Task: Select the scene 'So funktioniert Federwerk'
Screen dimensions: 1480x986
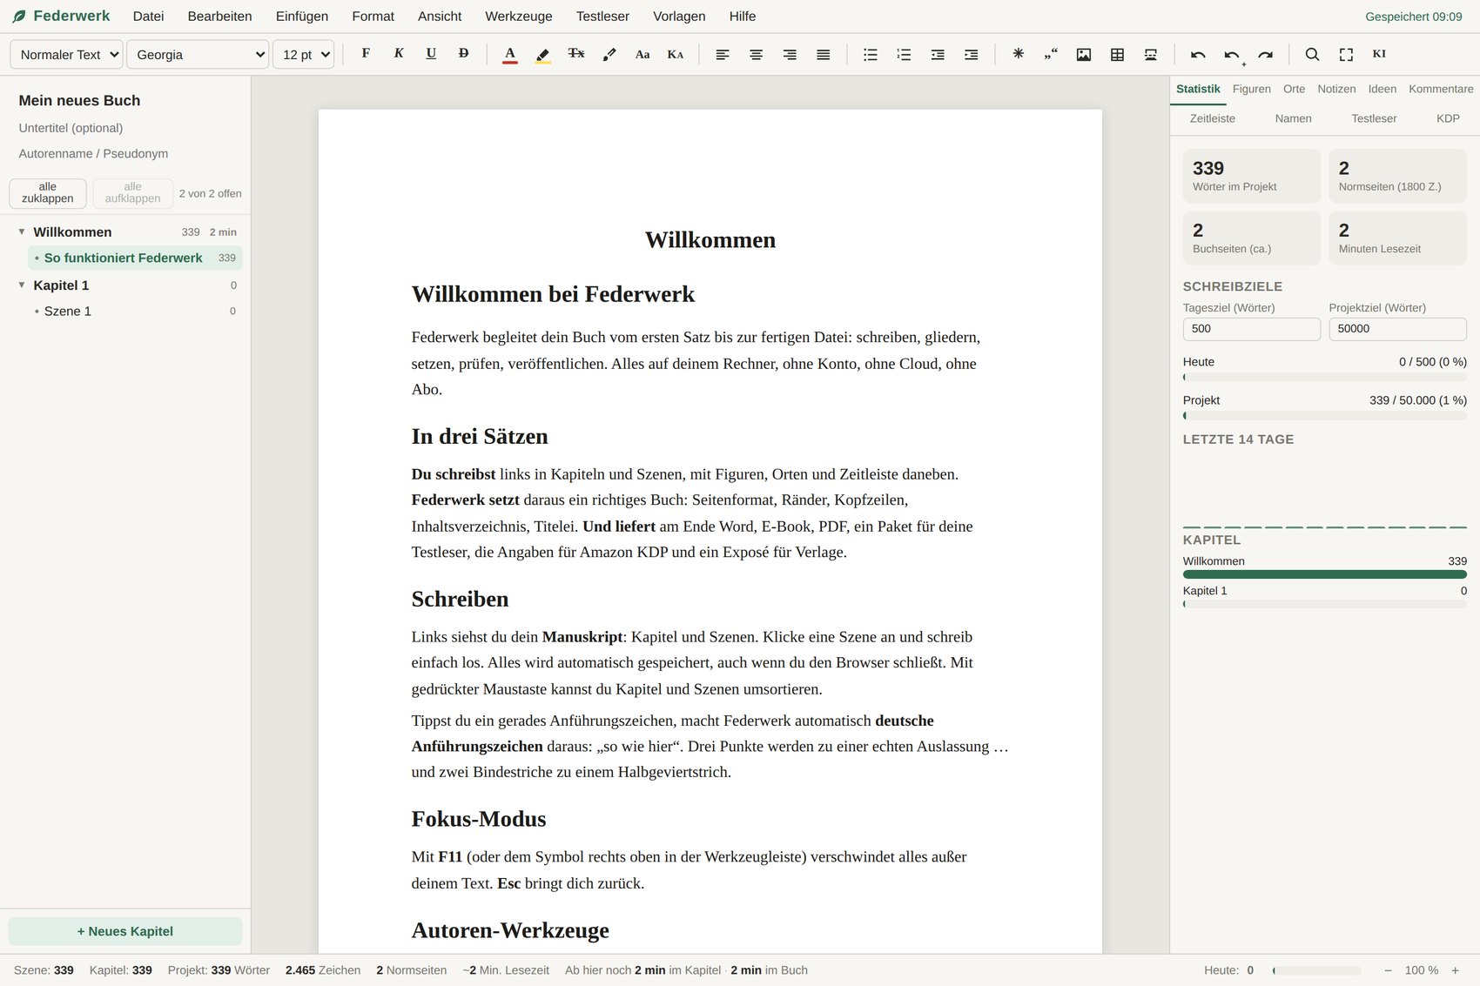Action: 135,258
